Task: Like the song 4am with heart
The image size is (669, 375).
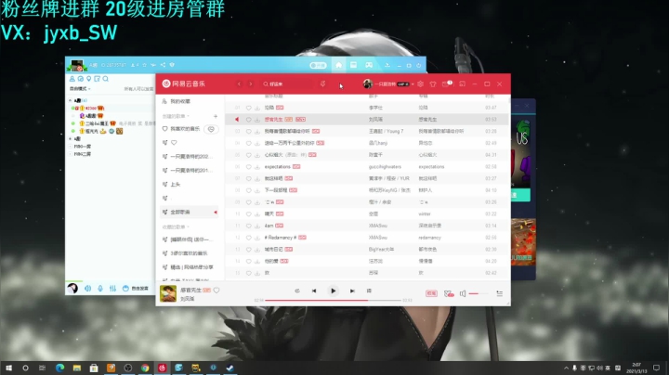Action: (249, 226)
